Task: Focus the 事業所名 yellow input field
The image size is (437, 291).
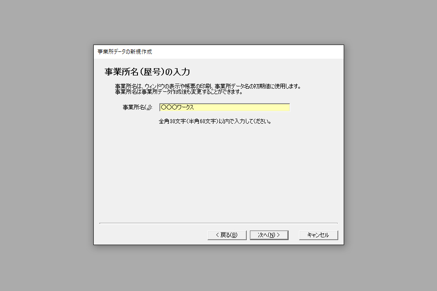Action: click(224, 107)
